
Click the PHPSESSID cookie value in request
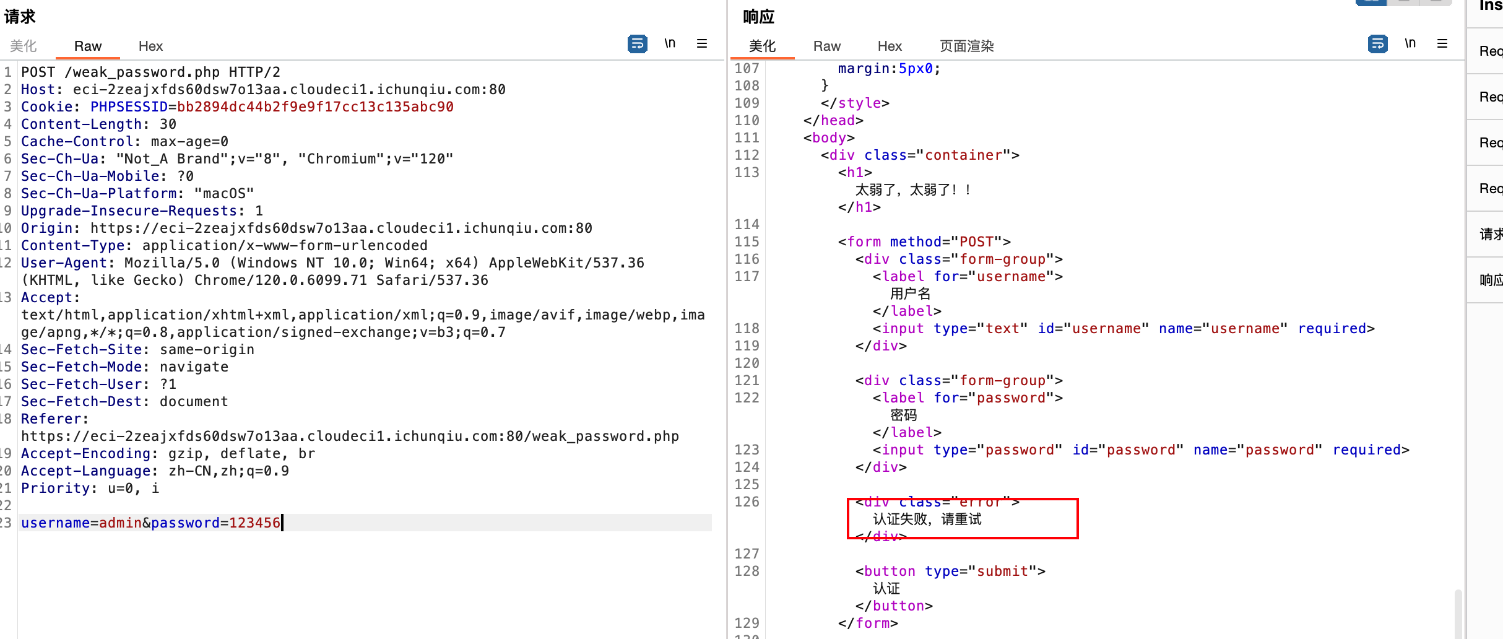click(x=315, y=107)
